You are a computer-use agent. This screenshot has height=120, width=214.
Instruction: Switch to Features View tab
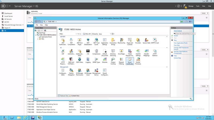pos(63,96)
